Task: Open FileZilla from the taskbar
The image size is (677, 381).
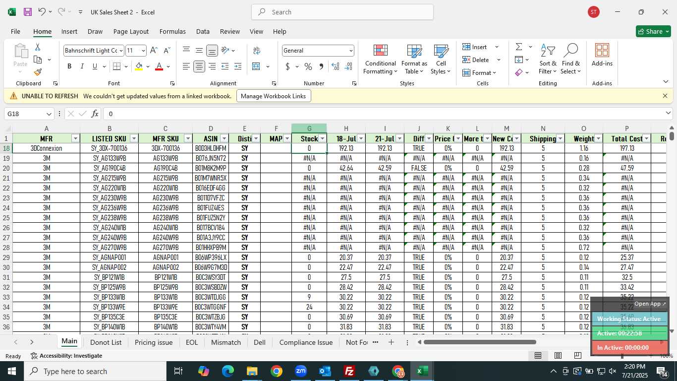Action: click(x=349, y=371)
